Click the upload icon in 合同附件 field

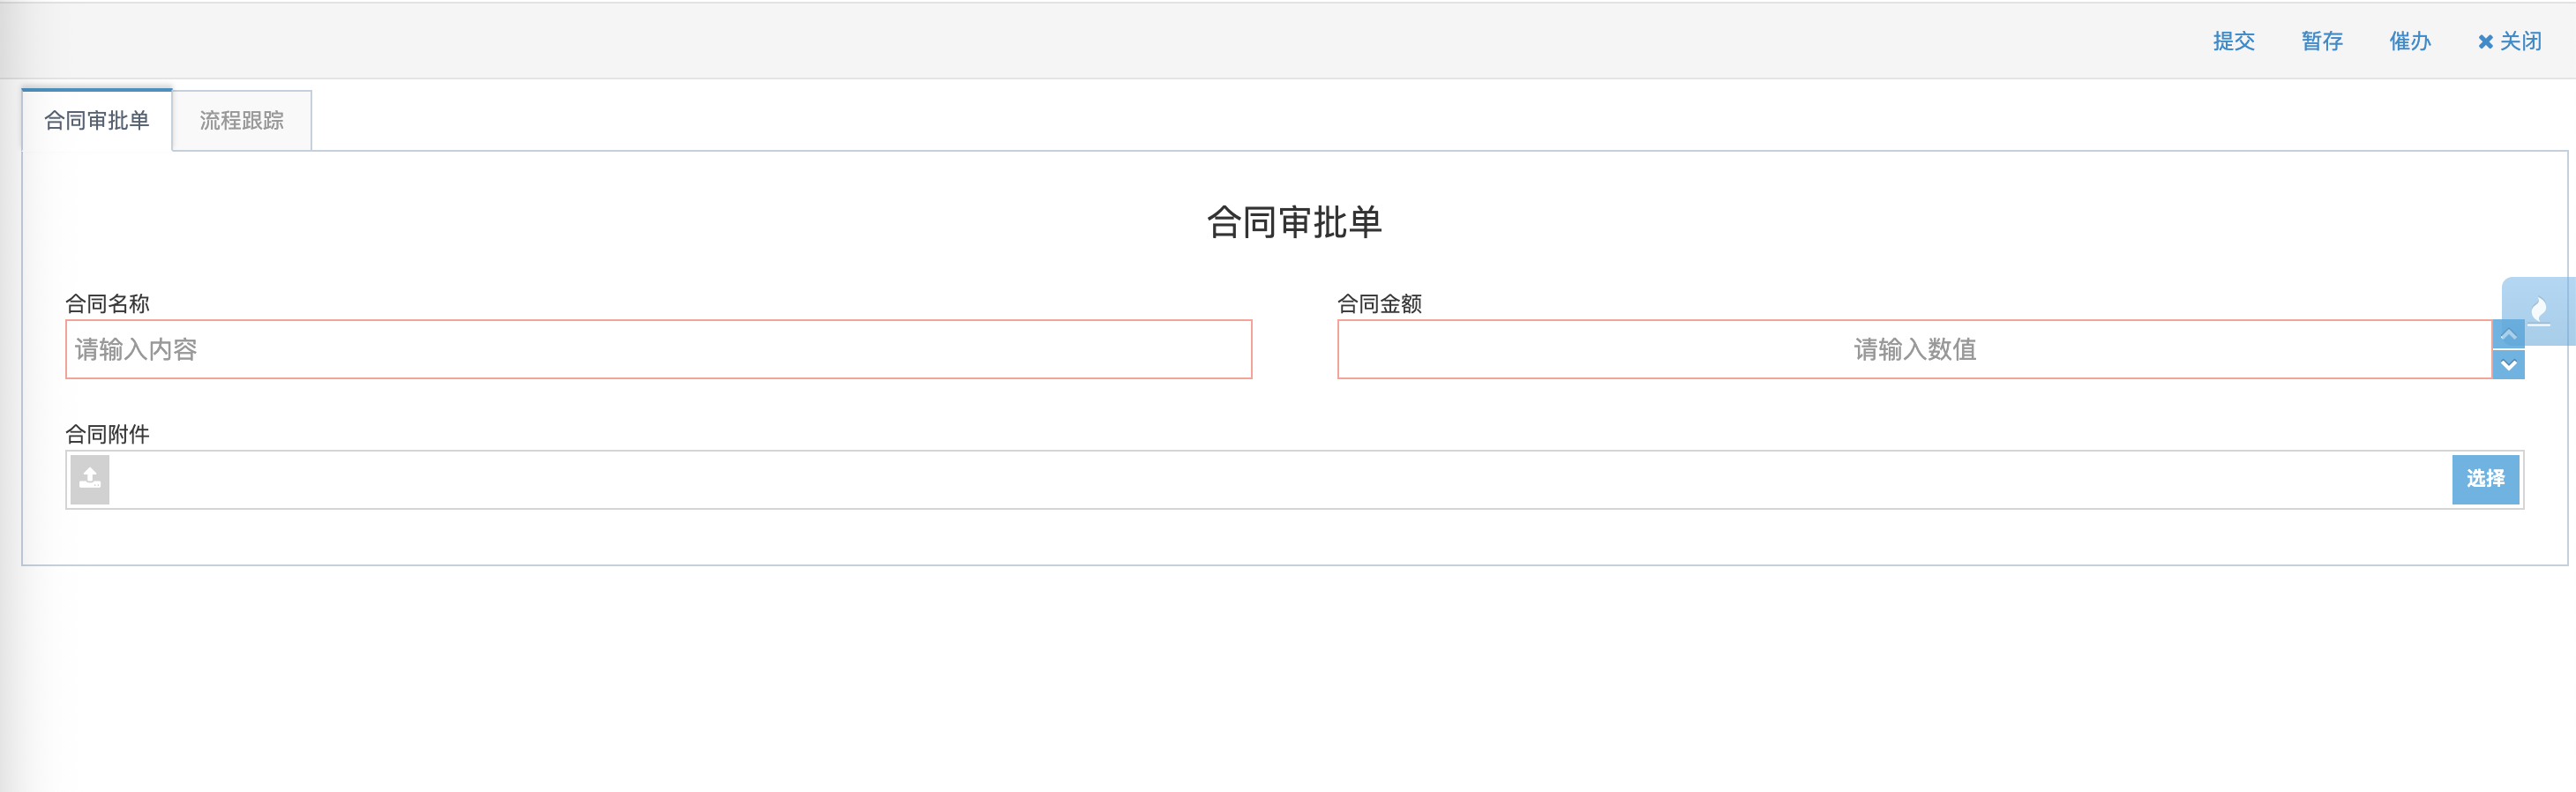click(90, 479)
